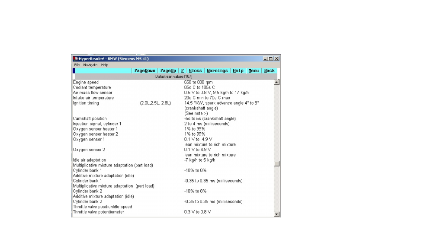
Task: Click the scrollbar down arrow
Action: [277, 214]
